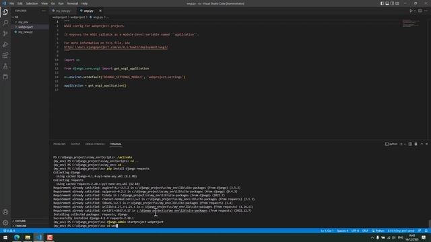
Task: Maximize the panel with chevron up
Action: (x=422, y=144)
